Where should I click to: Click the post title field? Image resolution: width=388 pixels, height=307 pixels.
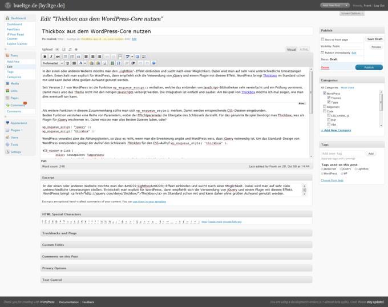coord(177,31)
